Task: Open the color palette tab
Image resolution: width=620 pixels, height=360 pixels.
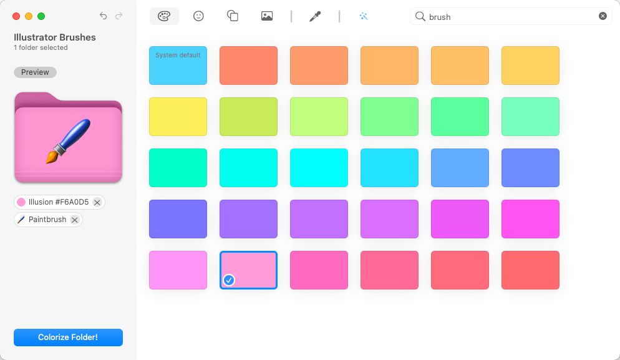Action: [164, 16]
